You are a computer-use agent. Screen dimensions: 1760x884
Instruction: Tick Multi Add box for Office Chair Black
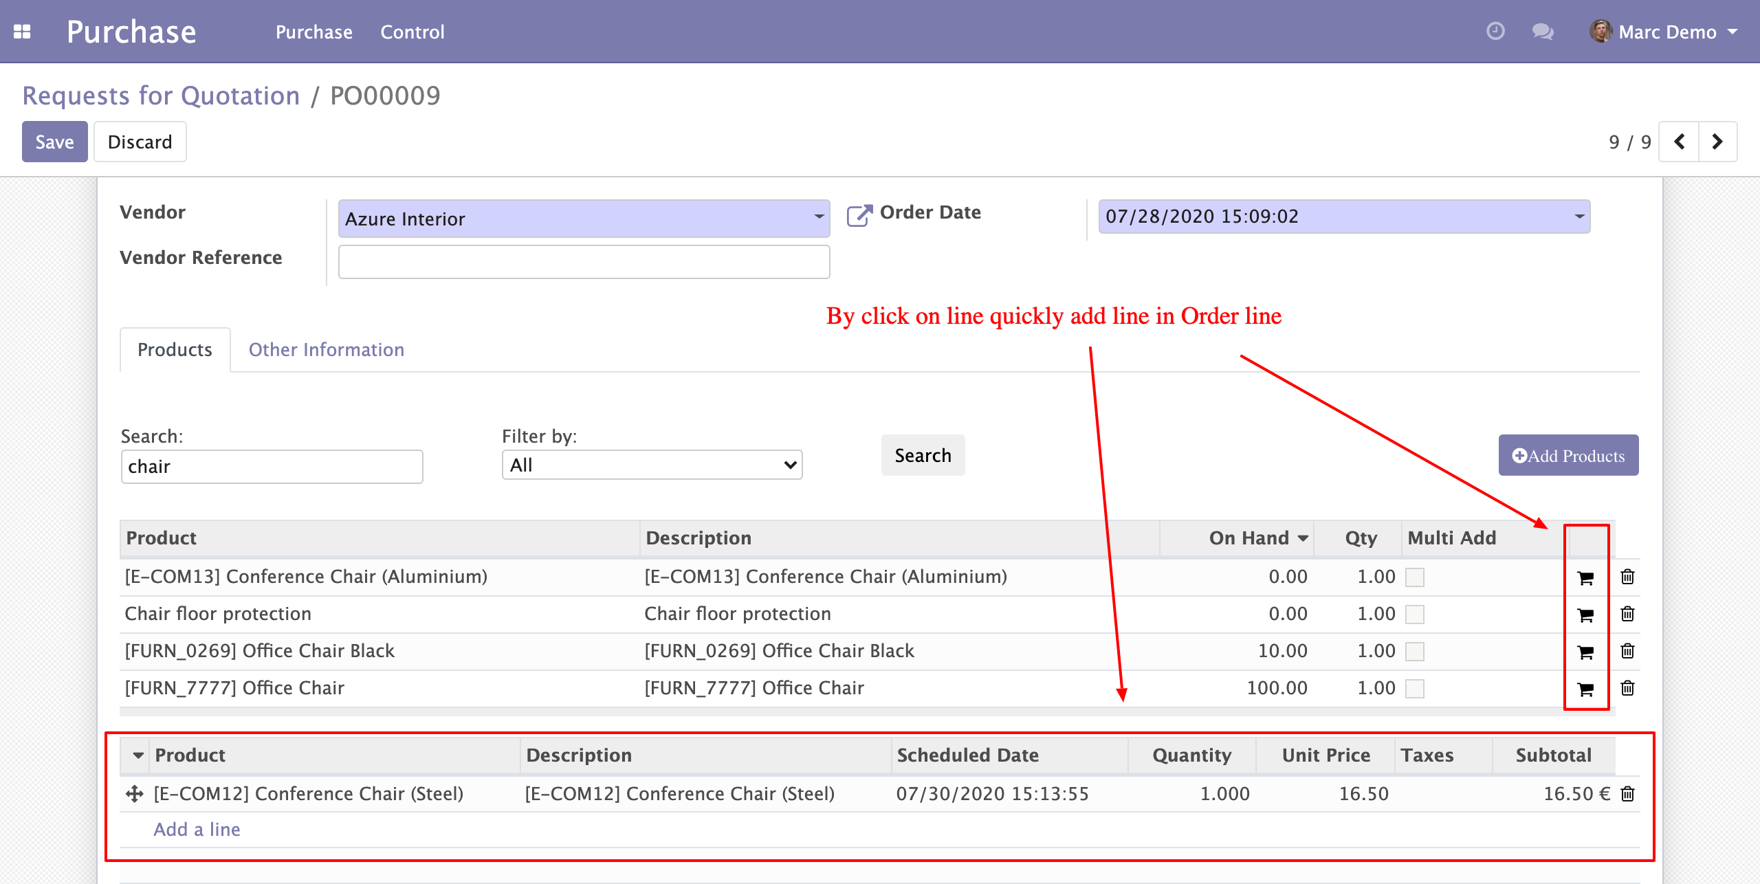(x=1414, y=652)
